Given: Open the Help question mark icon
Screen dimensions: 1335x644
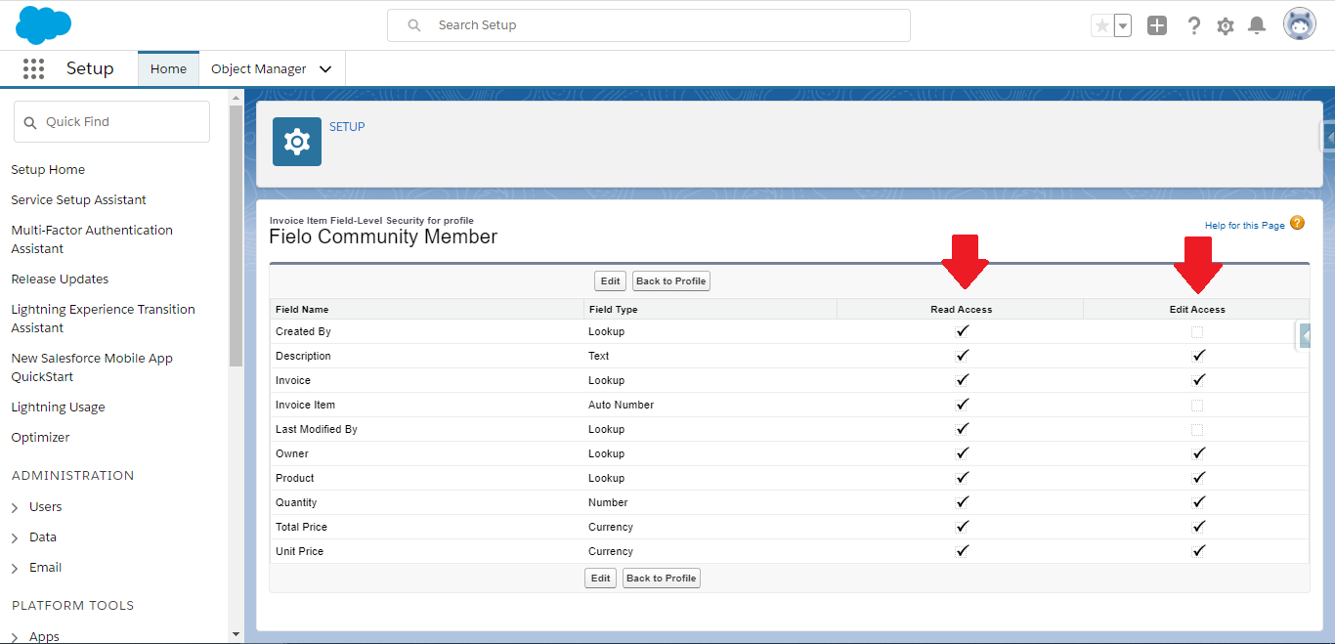Looking at the screenshot, I should (x=1193, y=26).
